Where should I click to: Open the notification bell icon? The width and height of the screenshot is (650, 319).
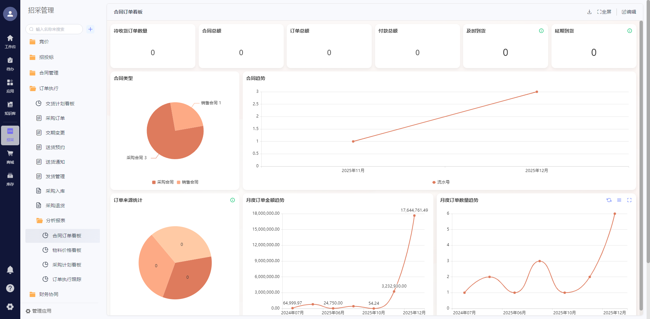[x=10, y=270]
